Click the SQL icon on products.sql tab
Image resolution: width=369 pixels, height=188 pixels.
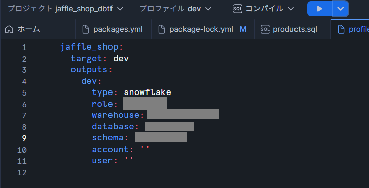pyautogui.click(x=265, y=29)
